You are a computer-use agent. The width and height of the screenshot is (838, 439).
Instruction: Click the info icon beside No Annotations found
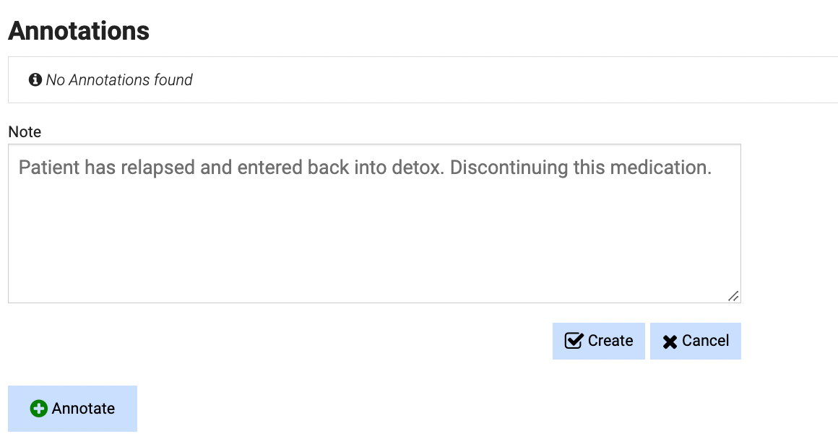pyautogui.click(x=35, y=79)
